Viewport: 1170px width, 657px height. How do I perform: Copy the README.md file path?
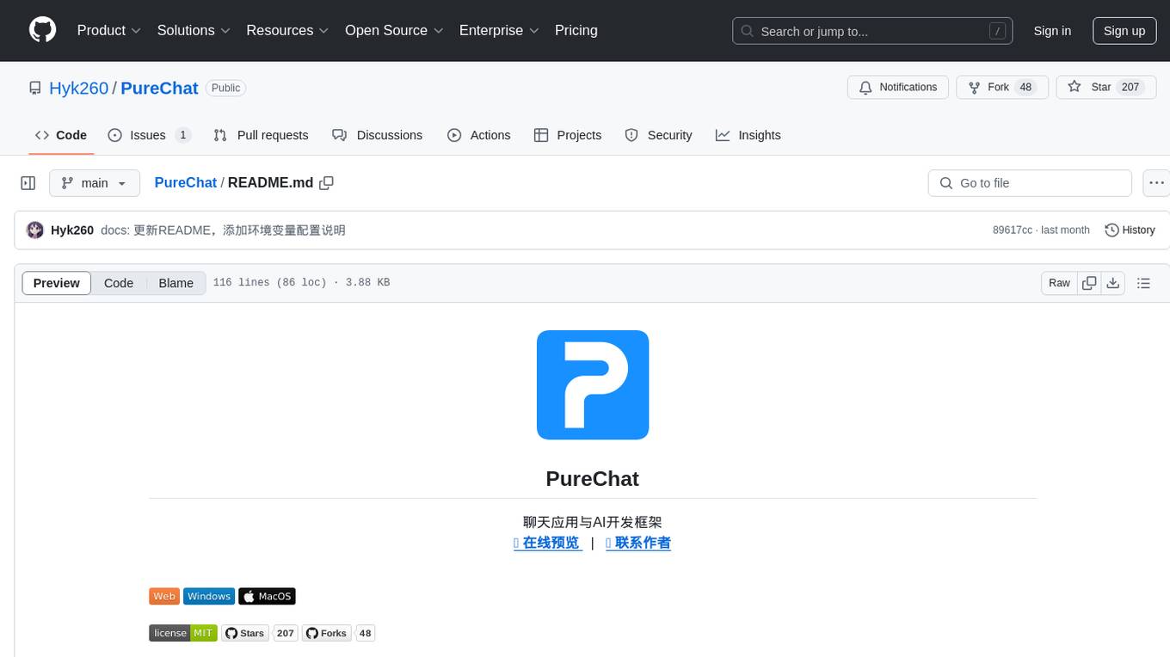[x=326, y=182]
